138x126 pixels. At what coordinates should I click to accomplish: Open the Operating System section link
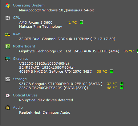coord(29,5)
